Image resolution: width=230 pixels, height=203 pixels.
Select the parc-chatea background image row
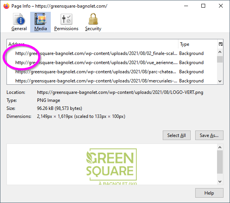pos(96,72)
